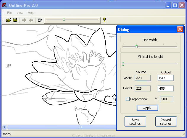Click the Minimal line lenght slider thumb
This screenshot has width=187, height=138.
pyautogui.click(x=123, y=64)
